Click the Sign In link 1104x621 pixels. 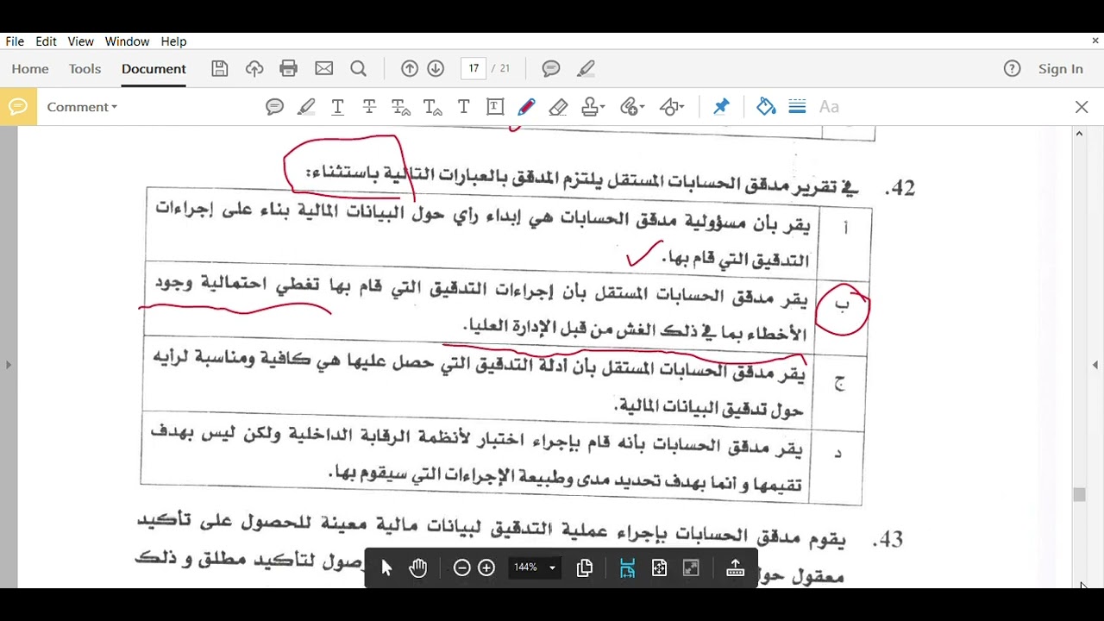click(x=1060, y=69)
